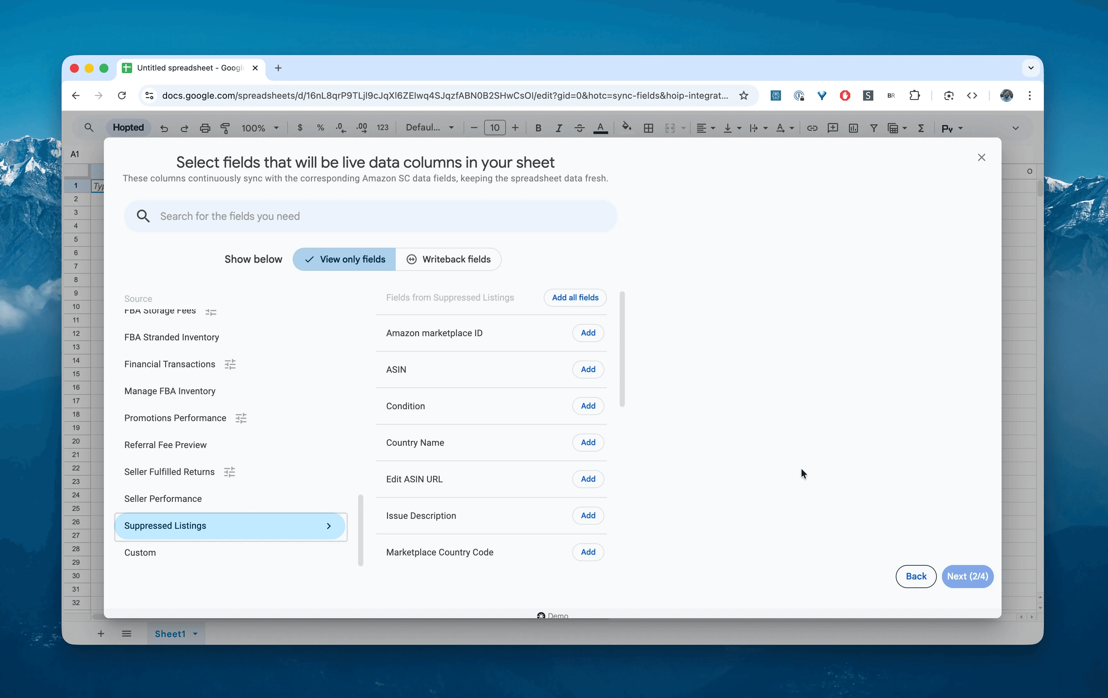Toggle strikethrough formatting

[579, 128]
